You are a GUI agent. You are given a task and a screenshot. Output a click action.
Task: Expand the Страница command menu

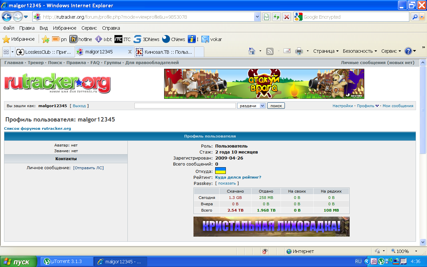(326, 51)
